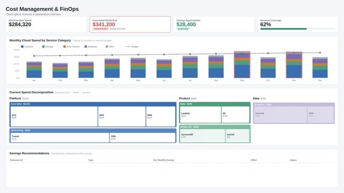This screenshot has width=344, height=193.
Task: Click the Product business unit heading
Action: (184, 98)
